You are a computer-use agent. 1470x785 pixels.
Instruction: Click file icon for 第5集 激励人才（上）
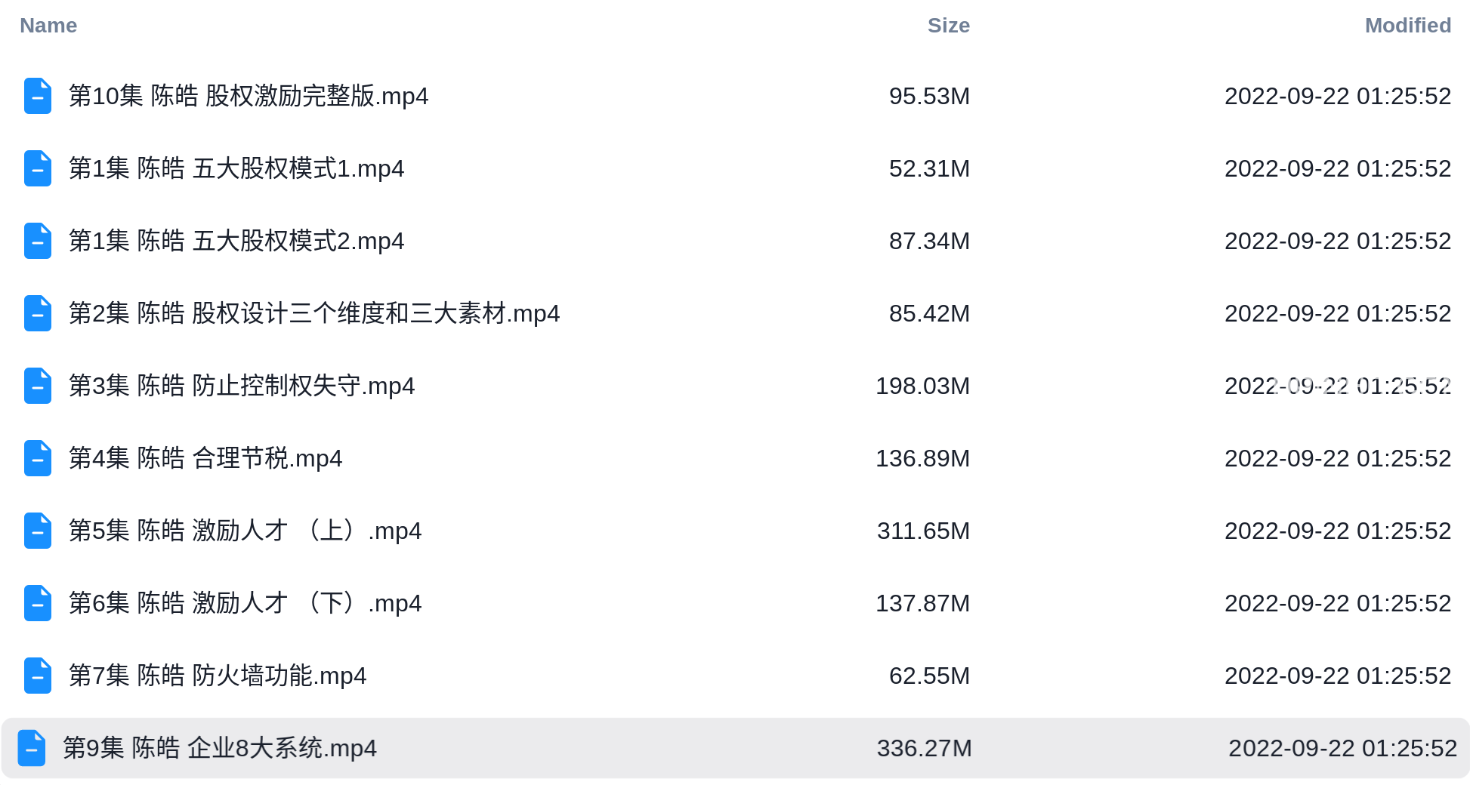pyautogui.click(x=37, y=531)
